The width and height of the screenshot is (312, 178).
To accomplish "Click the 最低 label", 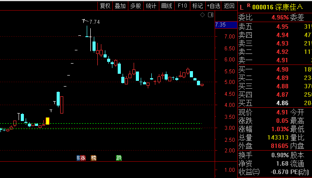I will tap(297, 129).
